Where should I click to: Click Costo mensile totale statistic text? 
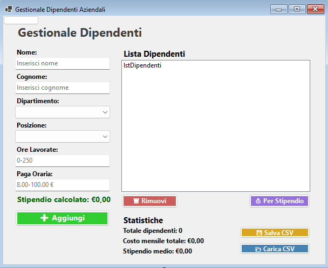point(163,241)
